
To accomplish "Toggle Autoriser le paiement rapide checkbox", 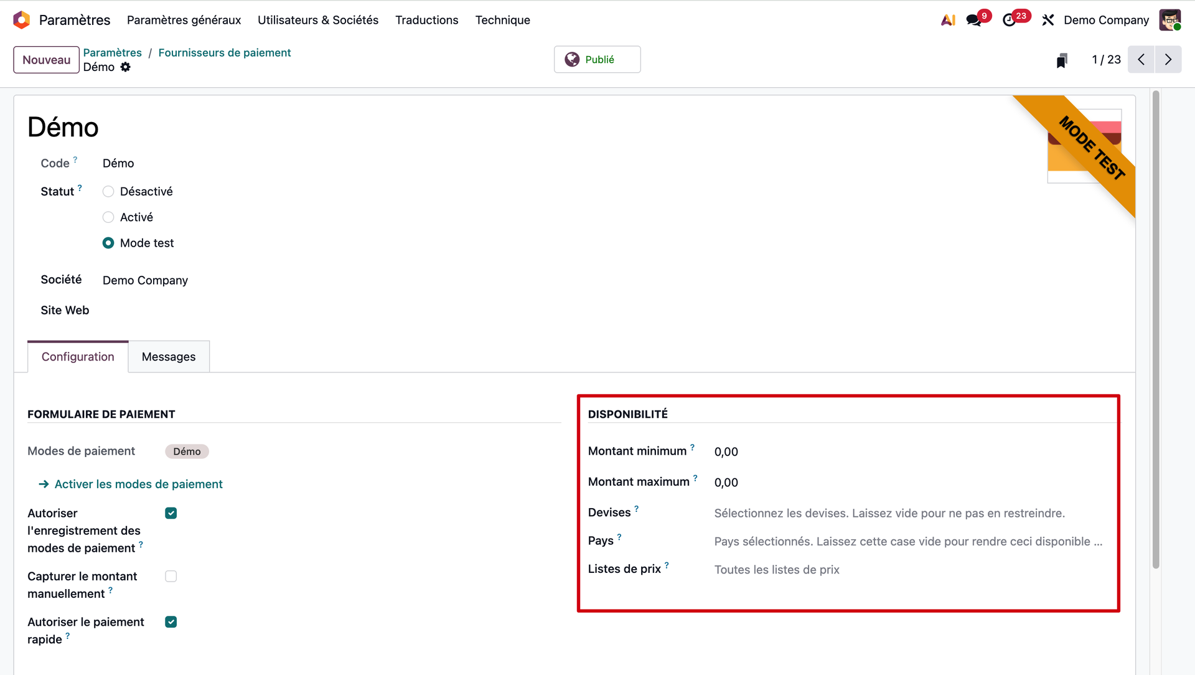I will [171, 621].
